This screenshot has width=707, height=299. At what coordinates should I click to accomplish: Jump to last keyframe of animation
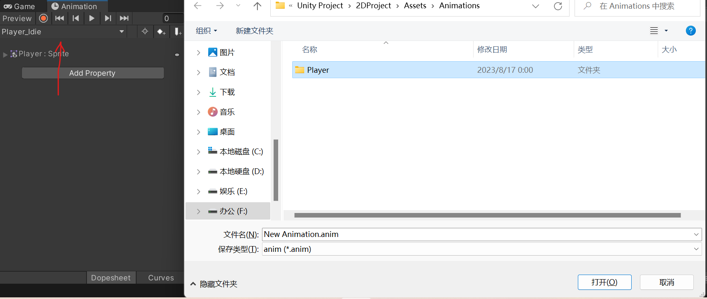tap(124, 18)
